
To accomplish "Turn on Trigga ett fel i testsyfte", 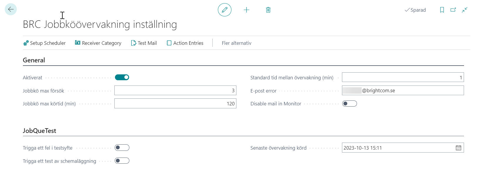I will [x=122, y=148].
